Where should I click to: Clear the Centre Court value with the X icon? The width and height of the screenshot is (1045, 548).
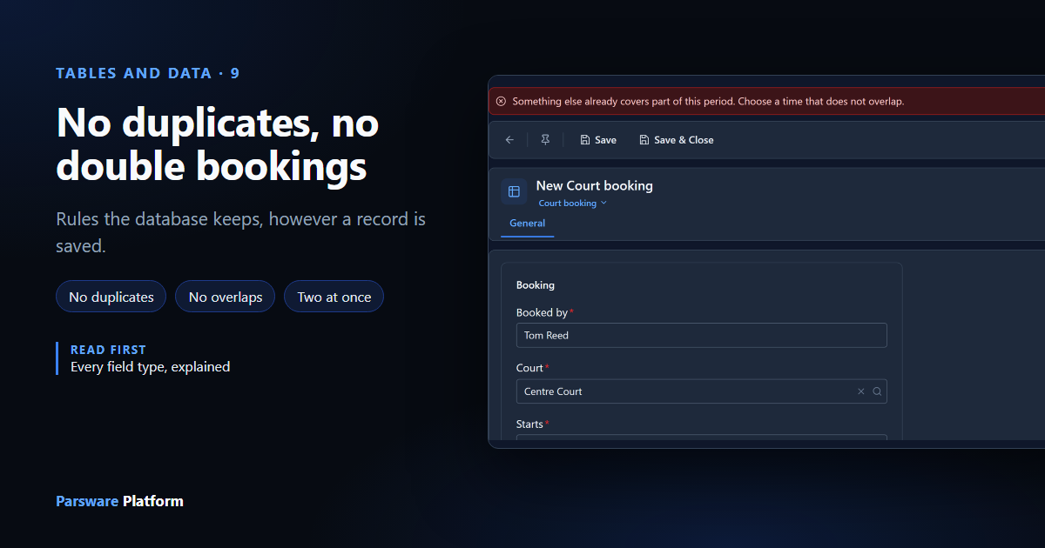861,391
